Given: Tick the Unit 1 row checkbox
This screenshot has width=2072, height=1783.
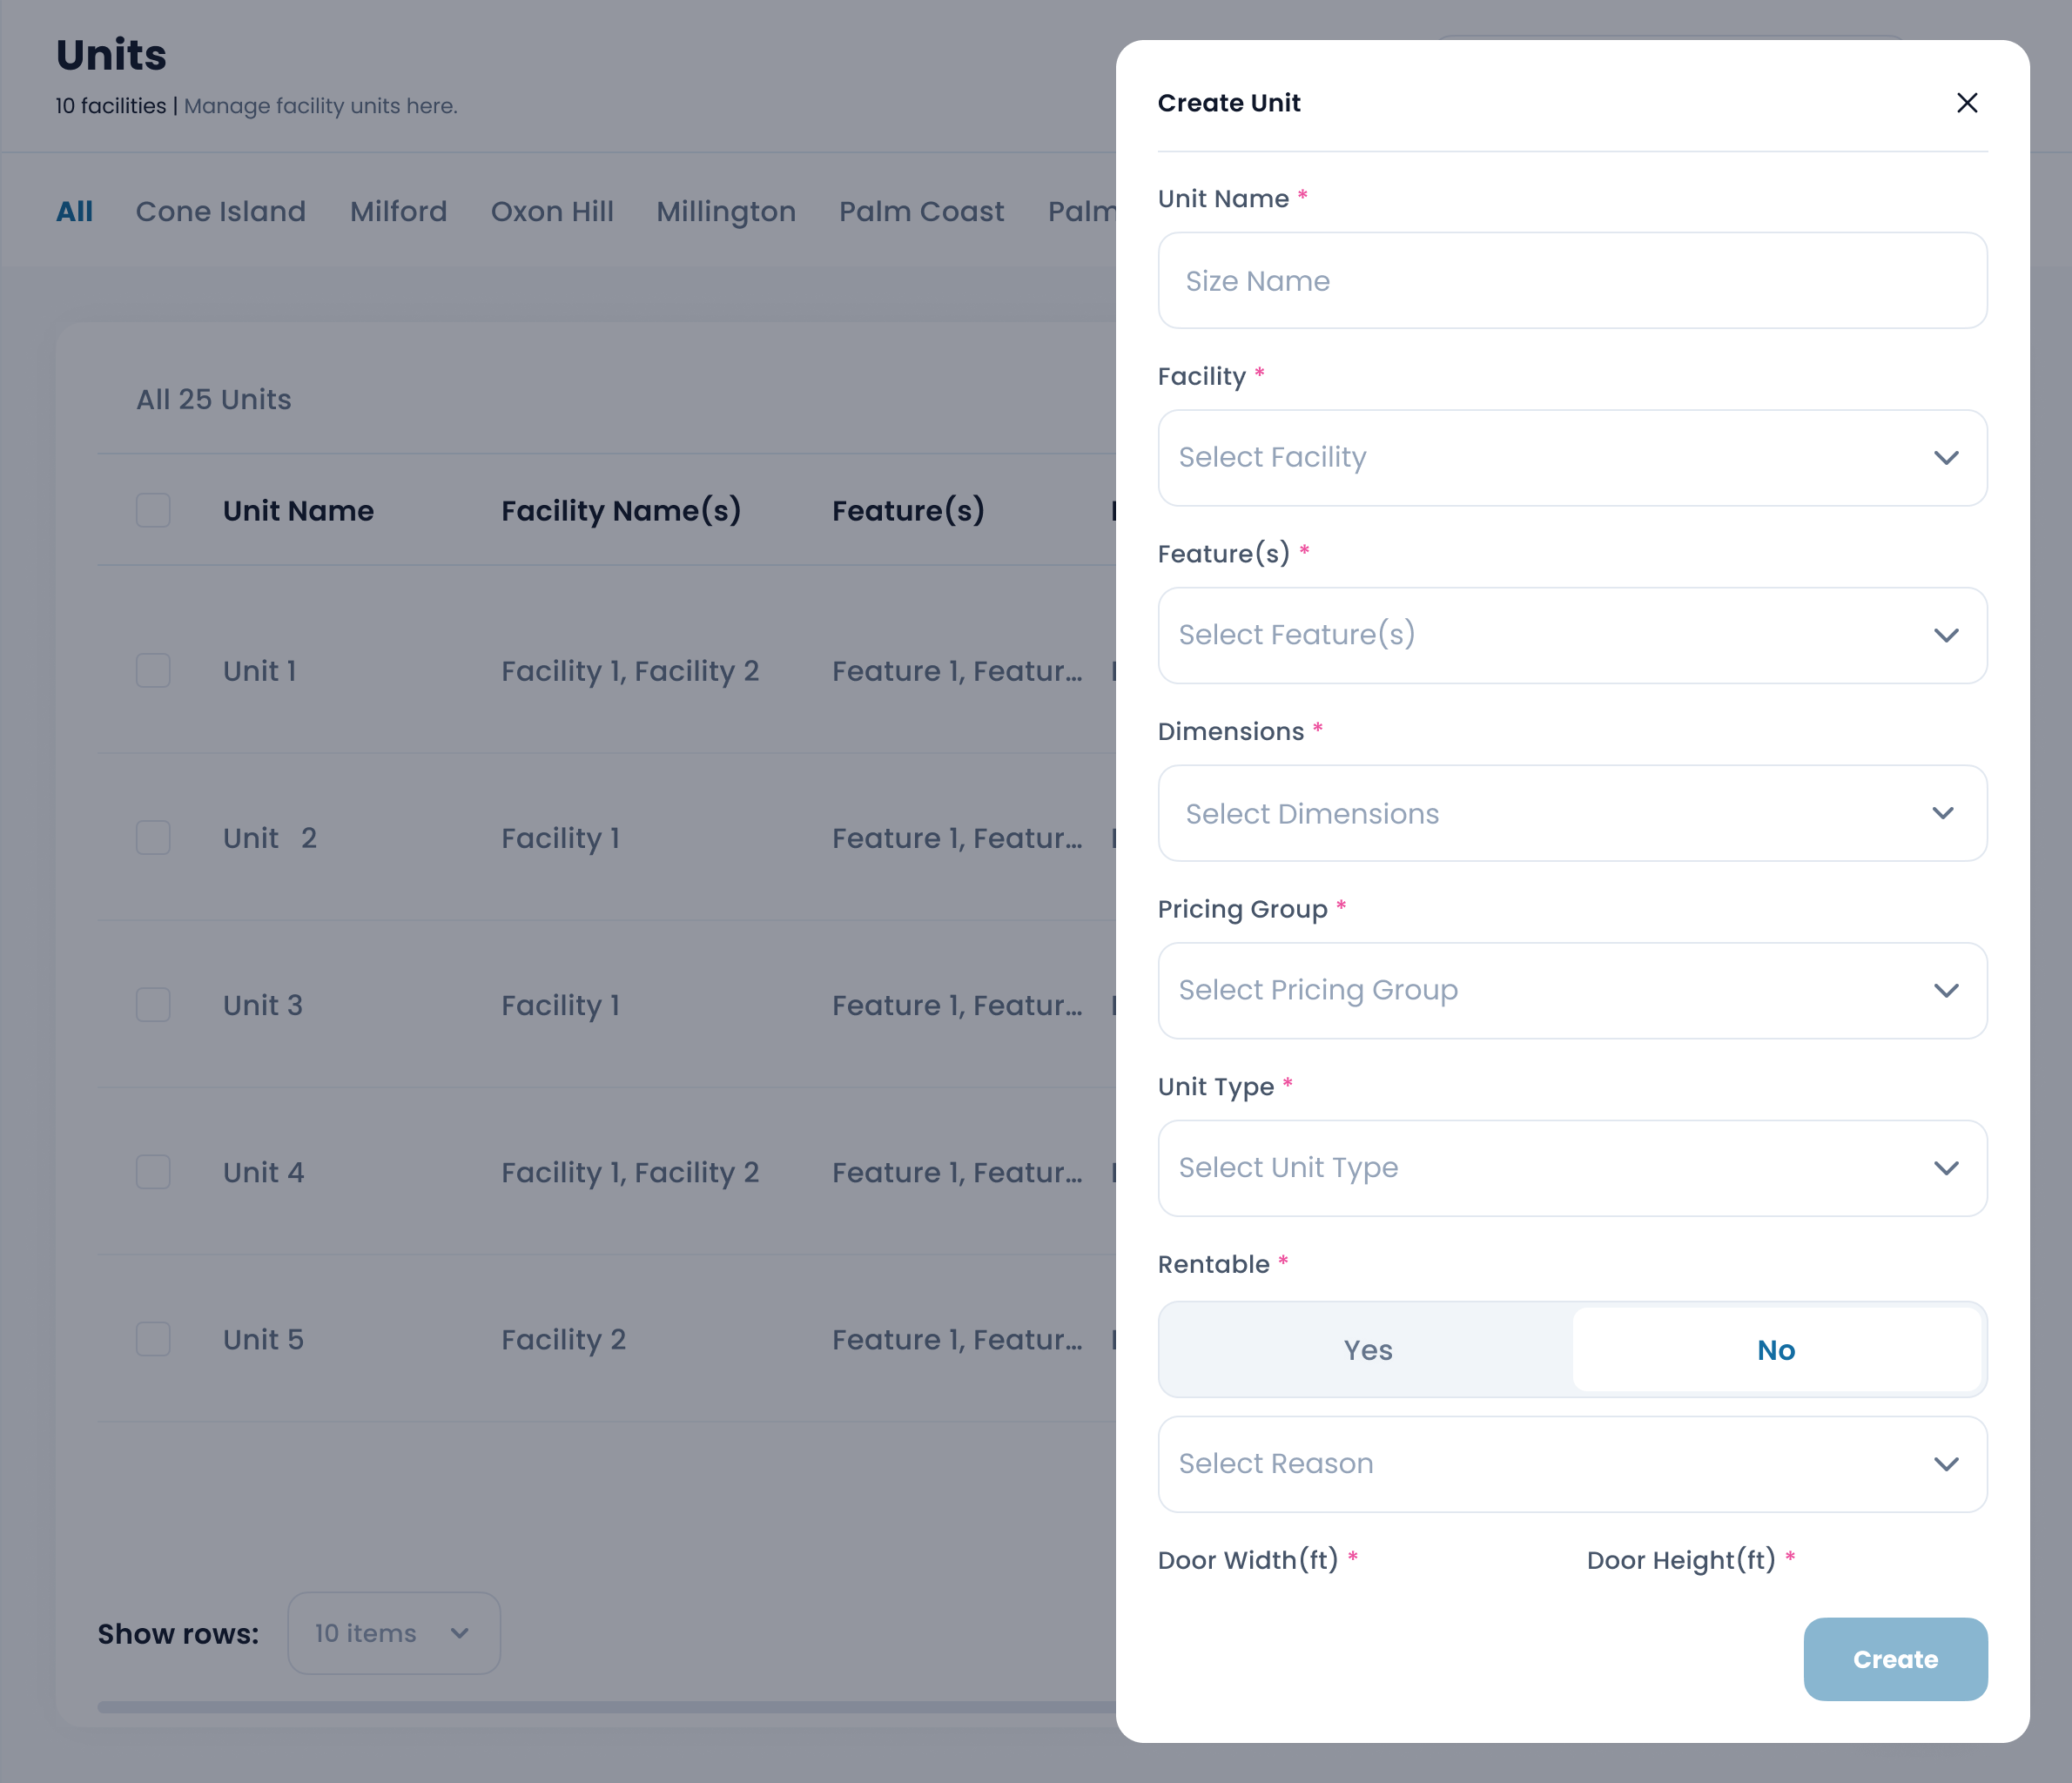Looking at the screenshot, I should (153, 670).
